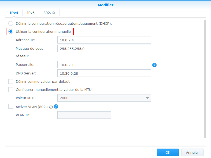Viewport: 211px width, 158px height.
Task: Check Définir comme valeur par défaut
Action: pos(11,82)
